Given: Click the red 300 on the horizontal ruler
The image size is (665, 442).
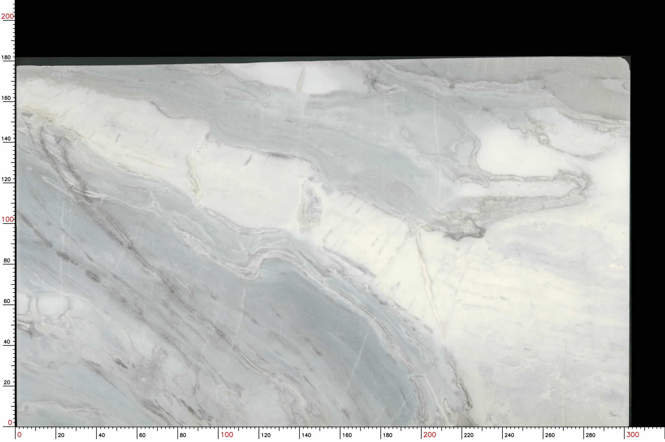Looking at the screenshot, I should click(x=632, y=435).
